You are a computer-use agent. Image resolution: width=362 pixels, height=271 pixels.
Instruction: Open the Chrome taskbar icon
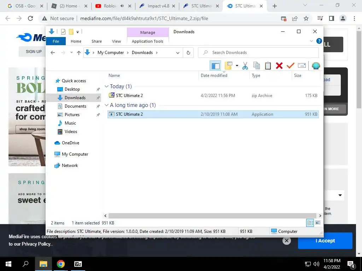point(60,264)
